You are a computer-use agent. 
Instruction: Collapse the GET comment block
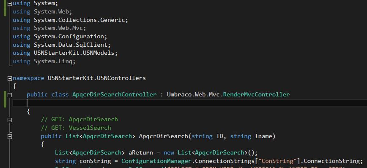pyautogui.click(x=10, y=120)
